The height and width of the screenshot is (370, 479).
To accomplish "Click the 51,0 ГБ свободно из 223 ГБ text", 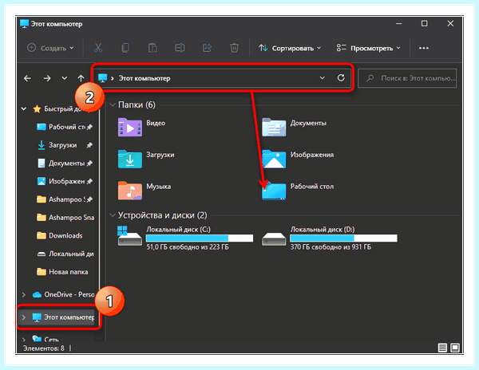I will [x=188, y=247].
